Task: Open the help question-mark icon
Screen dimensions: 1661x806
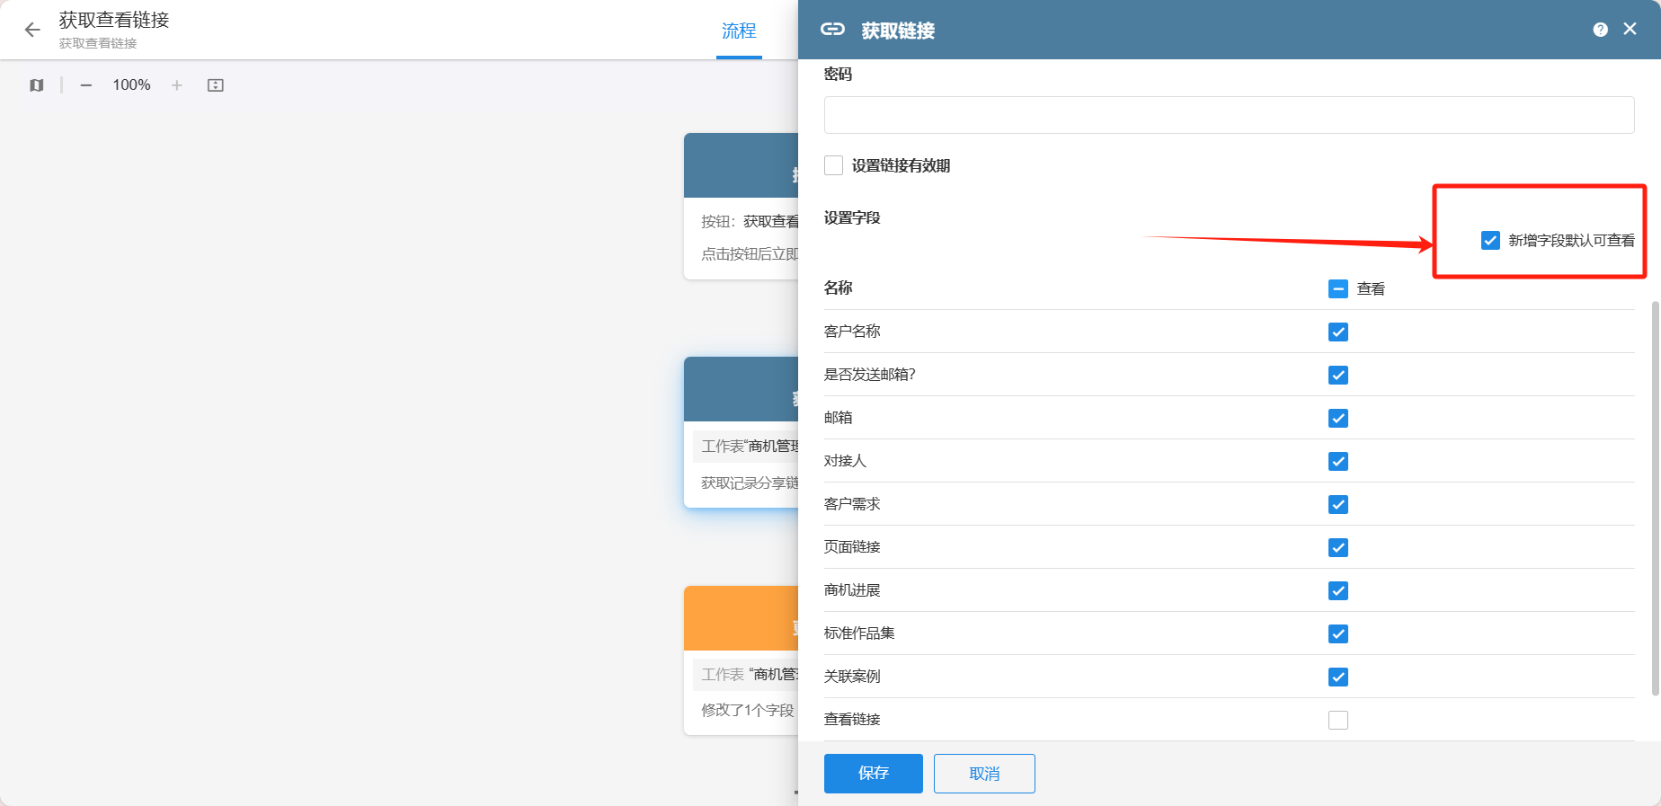Action: [1600, 30]
